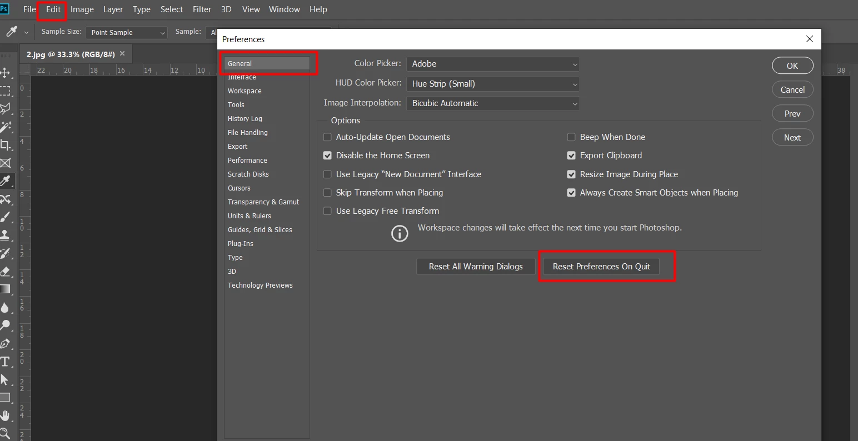Click the OK button

pos(792,66)
